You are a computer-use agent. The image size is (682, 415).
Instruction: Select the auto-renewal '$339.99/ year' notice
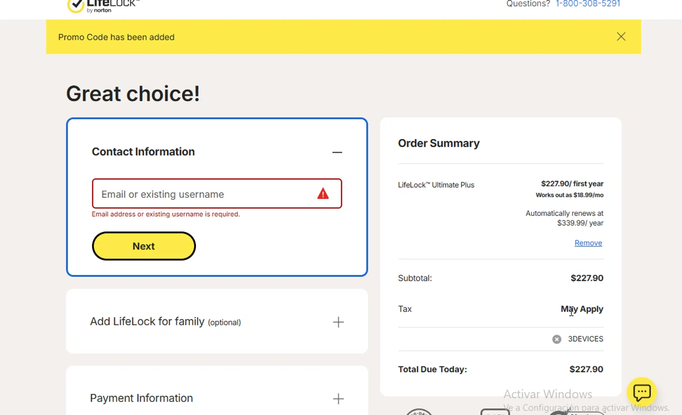[564, 218]
